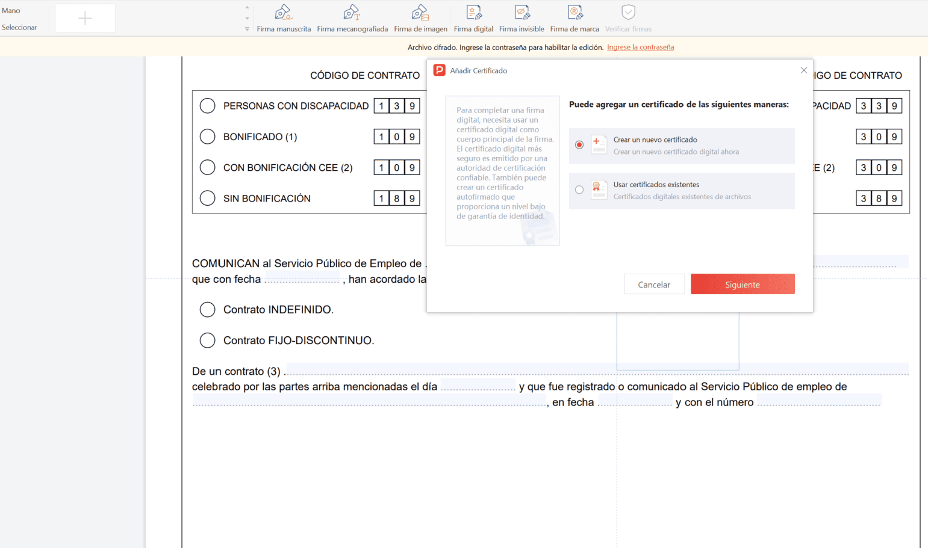The height and width of the screenshot is (548, 928).
Task: Choose the Firma mecanografiada tool
Action: pyautogui.click(x=352, y=19)
